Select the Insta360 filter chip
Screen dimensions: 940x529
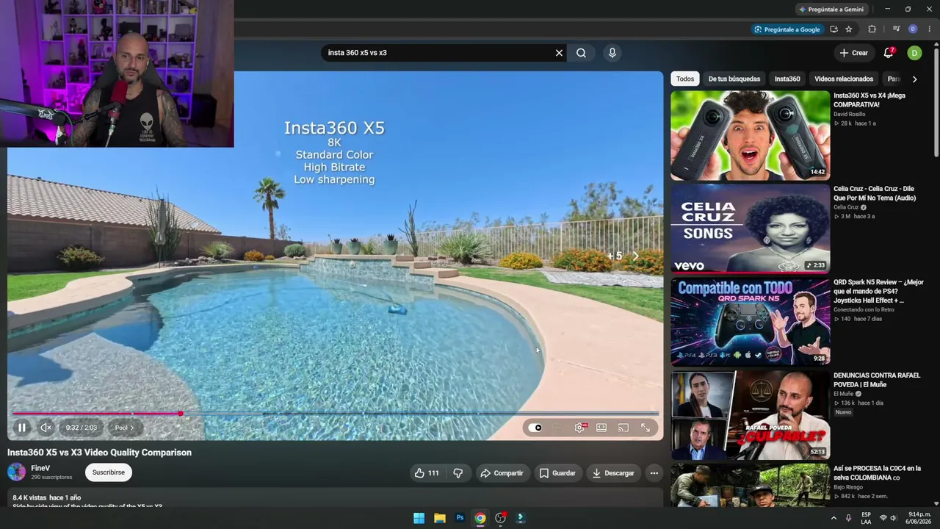tap(787, 79)
